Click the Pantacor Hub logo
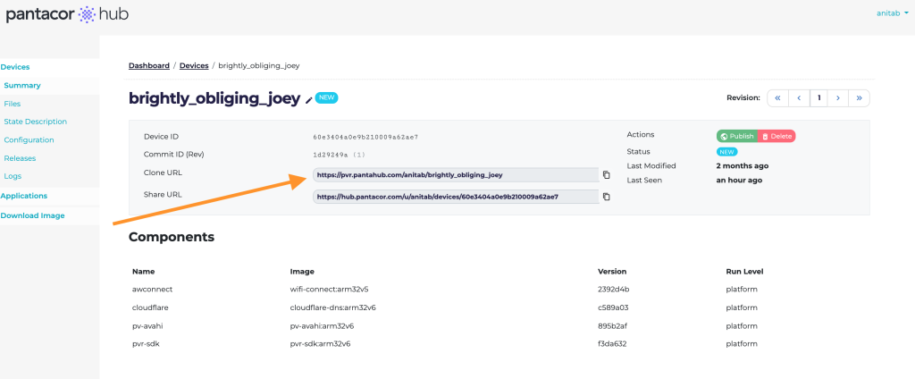Image resolution: width=915 pixels, height=379 pixels. pyautogui.click(x=67, y=14)
